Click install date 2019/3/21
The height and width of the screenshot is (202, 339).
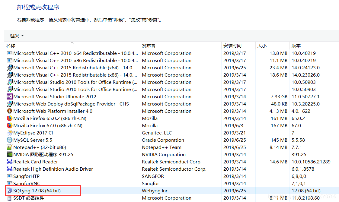234,133
